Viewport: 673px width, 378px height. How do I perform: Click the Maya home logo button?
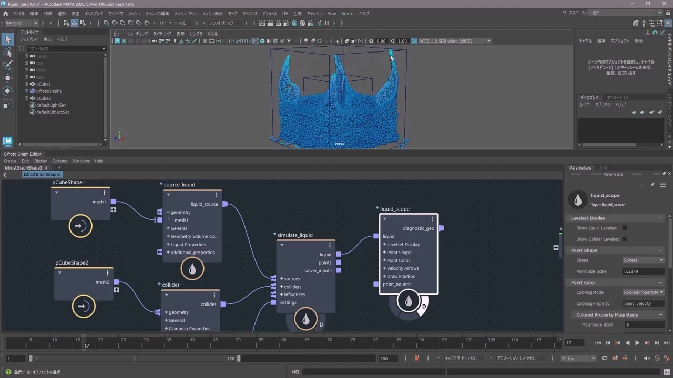coord(7,141)
